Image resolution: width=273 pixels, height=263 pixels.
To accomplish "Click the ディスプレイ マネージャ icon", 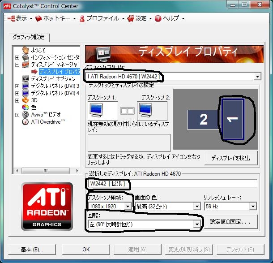I will (26, 65).
